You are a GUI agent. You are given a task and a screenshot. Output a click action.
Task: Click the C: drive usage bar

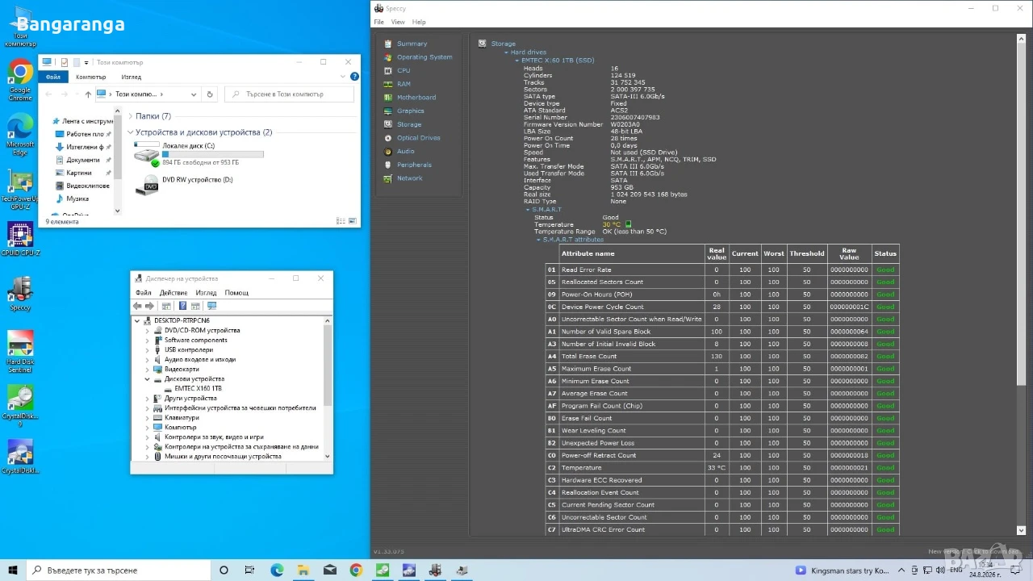[x=213, y=153]
